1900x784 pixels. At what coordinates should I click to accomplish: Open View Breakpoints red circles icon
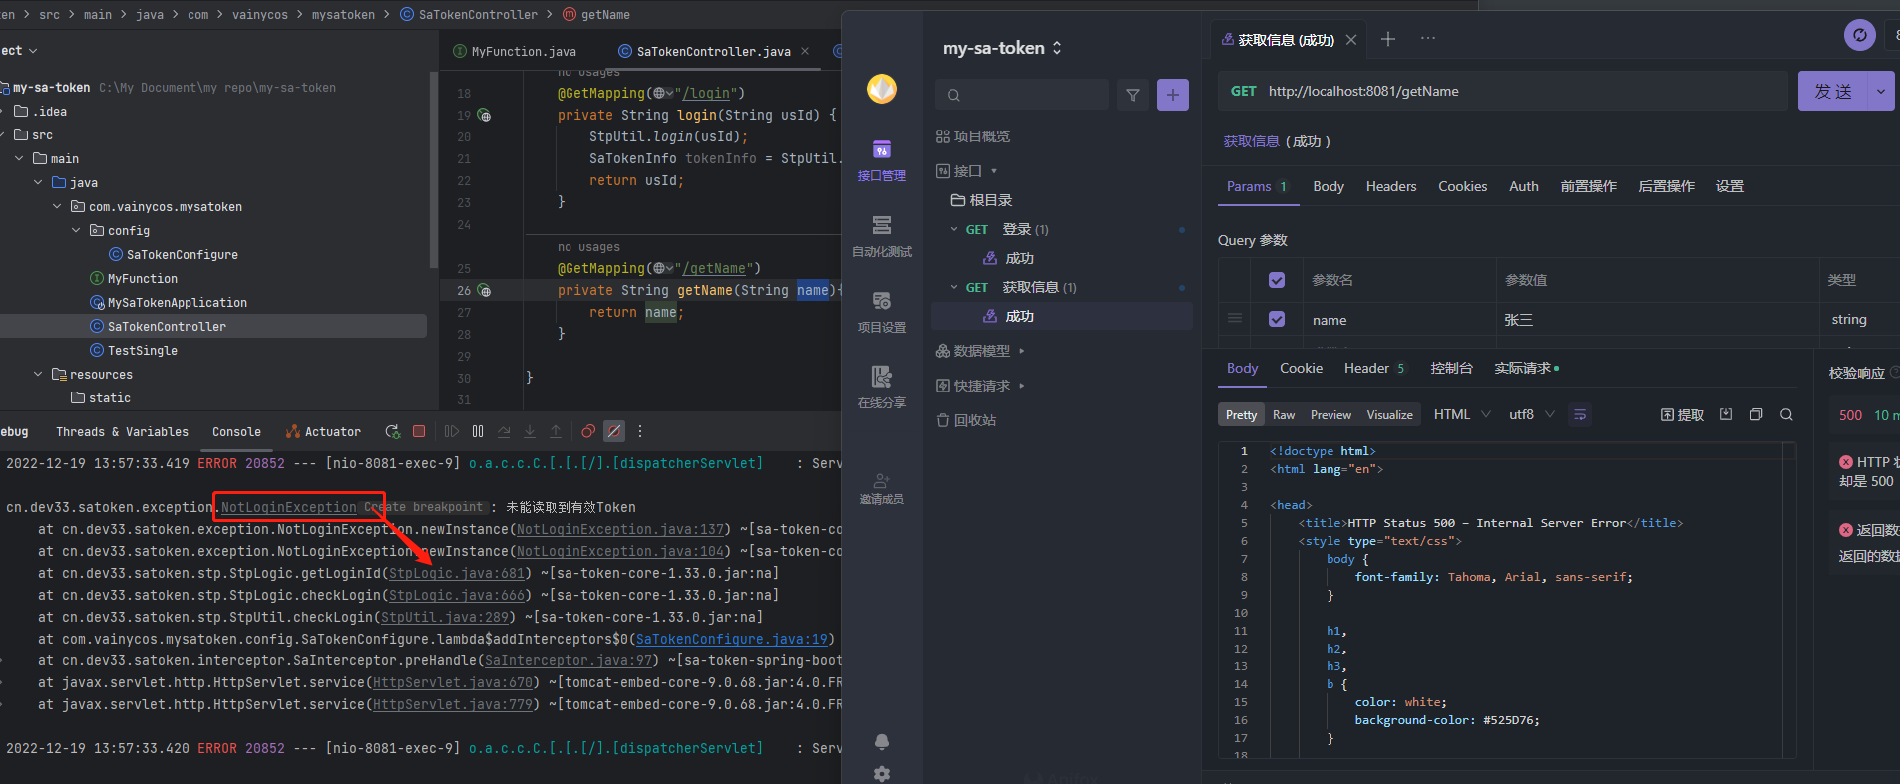[x=588, y=431]
